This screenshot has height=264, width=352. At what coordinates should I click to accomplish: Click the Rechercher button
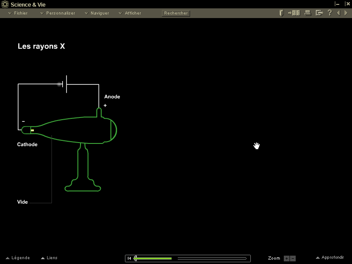(176, 13)
